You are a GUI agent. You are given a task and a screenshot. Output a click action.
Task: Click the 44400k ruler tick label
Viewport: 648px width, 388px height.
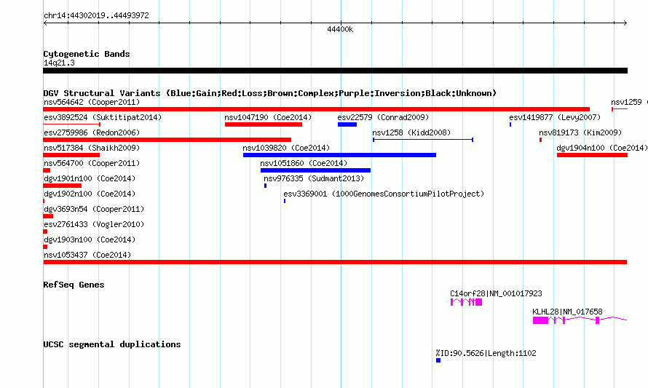(x=340, y=29)
